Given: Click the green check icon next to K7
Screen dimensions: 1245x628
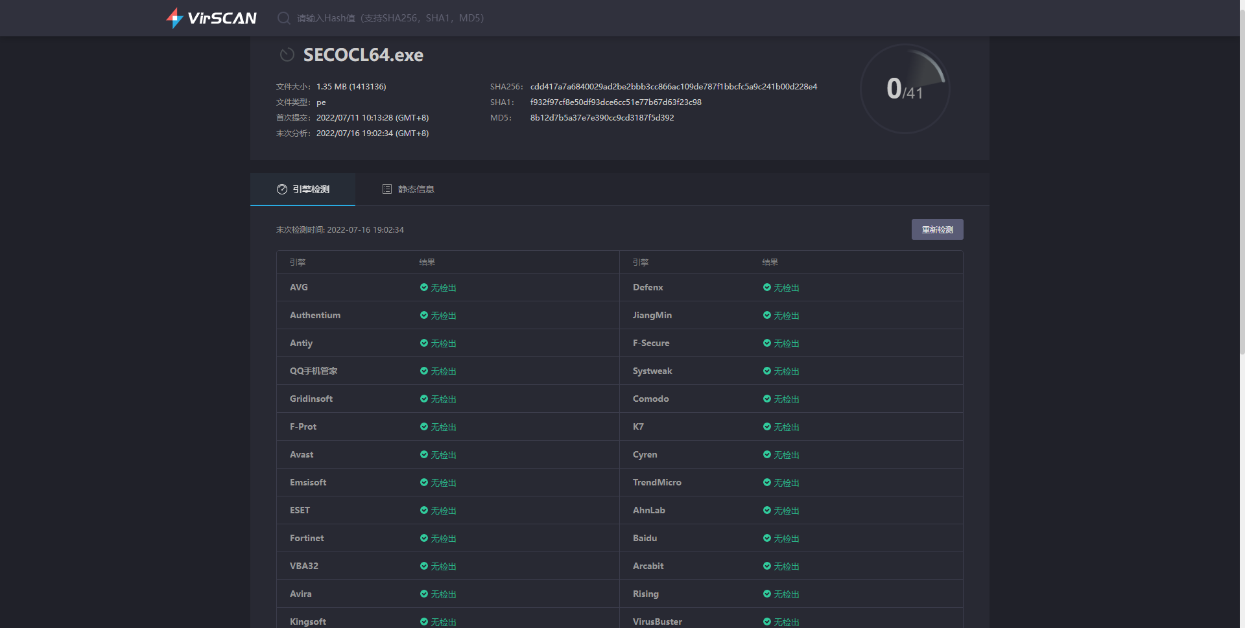Looking at the screenshot, I should (x=767, y=427).
